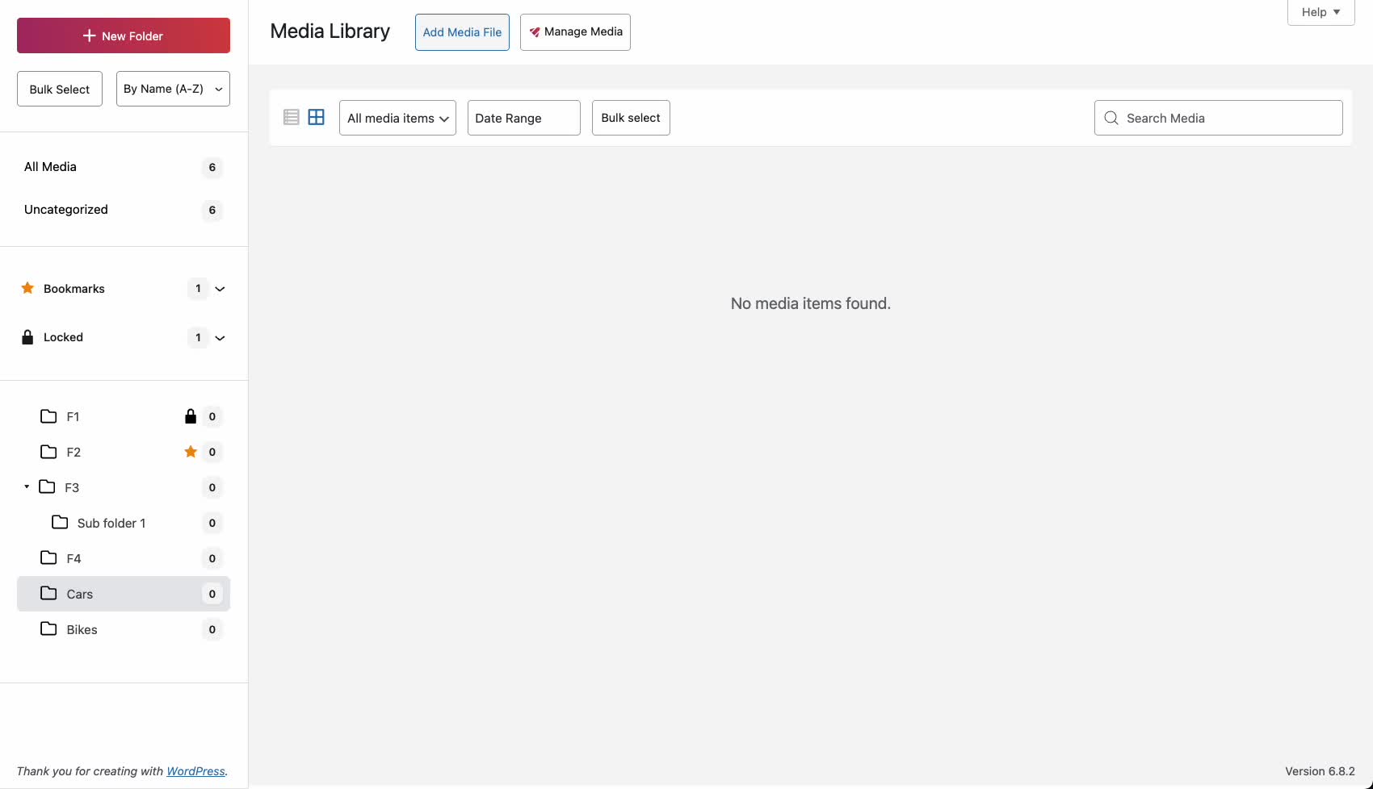Click the Add Media File button

pos(461,32)
